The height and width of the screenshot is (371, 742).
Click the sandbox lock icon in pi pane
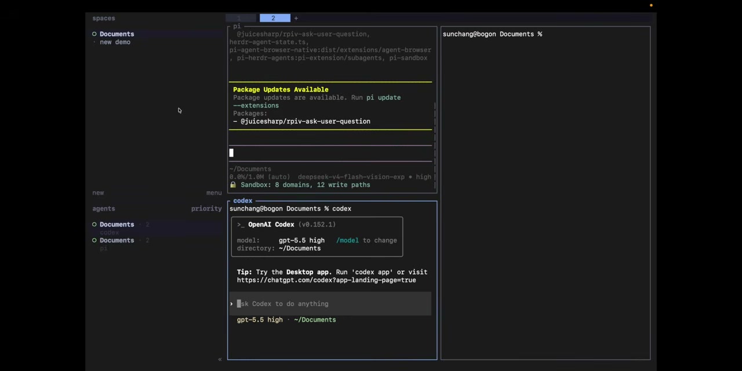pos(232,185)
